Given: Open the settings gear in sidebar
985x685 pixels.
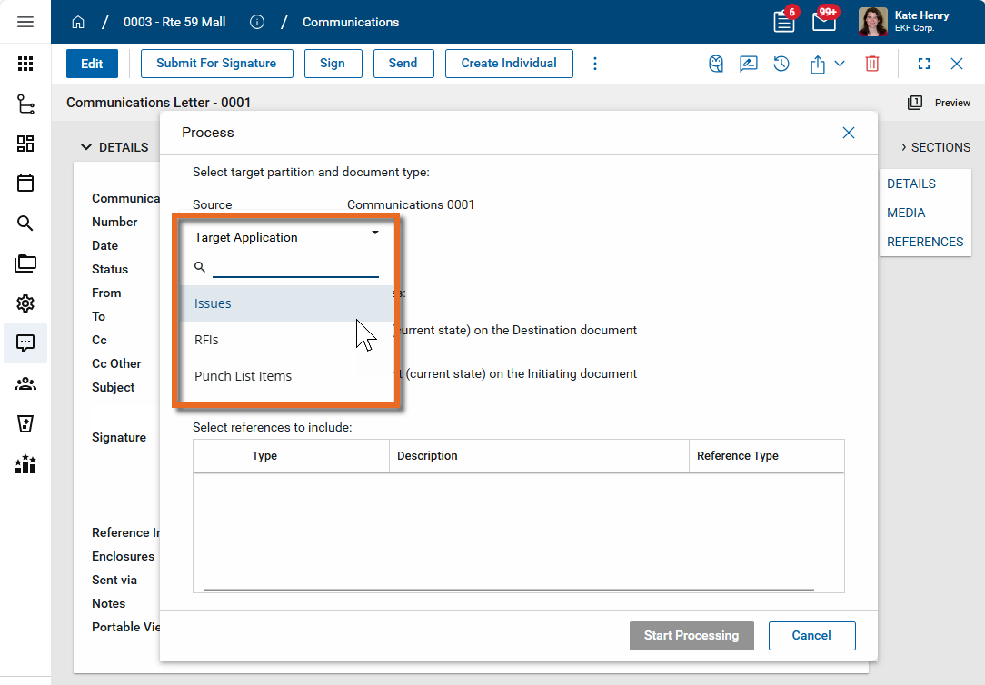Looking at the screenshot, I should tap(25, 303).
